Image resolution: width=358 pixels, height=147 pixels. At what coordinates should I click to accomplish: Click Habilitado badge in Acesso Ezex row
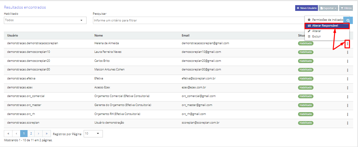[x=305, y=87]
